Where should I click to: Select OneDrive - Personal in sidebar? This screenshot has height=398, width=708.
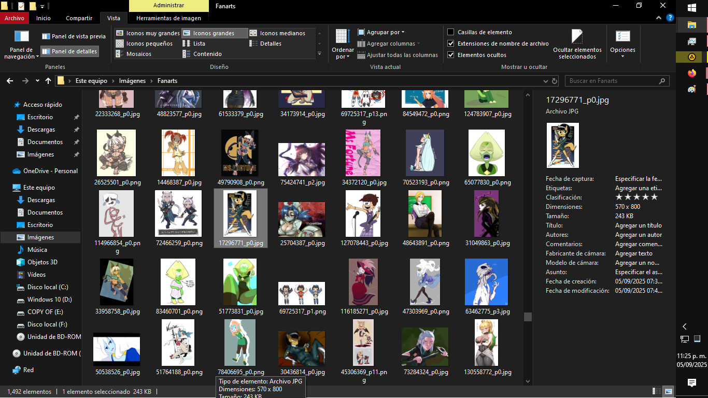pos(50,171)
